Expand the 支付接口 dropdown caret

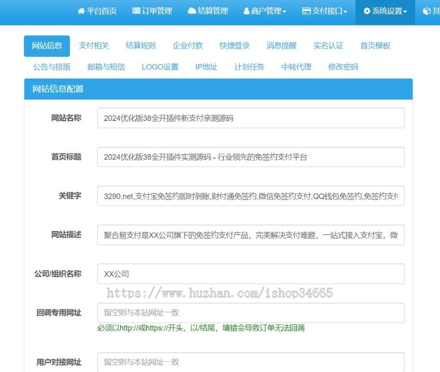click(345, 12)
